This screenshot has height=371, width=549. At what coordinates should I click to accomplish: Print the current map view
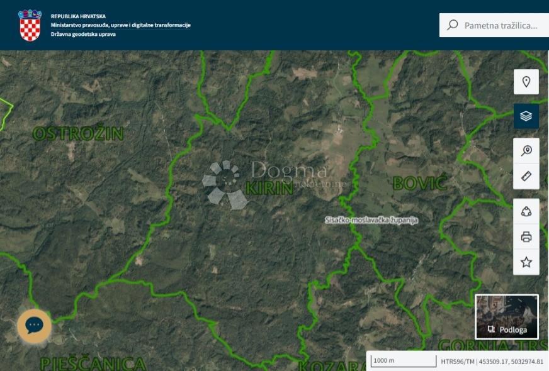click(526, 237)
